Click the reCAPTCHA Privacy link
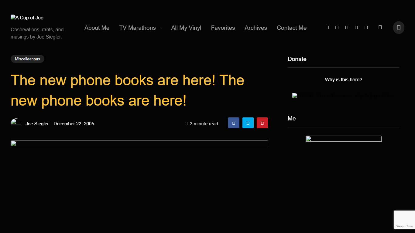The height and width of the screenshot is (233, 415). pyautogui.click(x=399, y=226)
